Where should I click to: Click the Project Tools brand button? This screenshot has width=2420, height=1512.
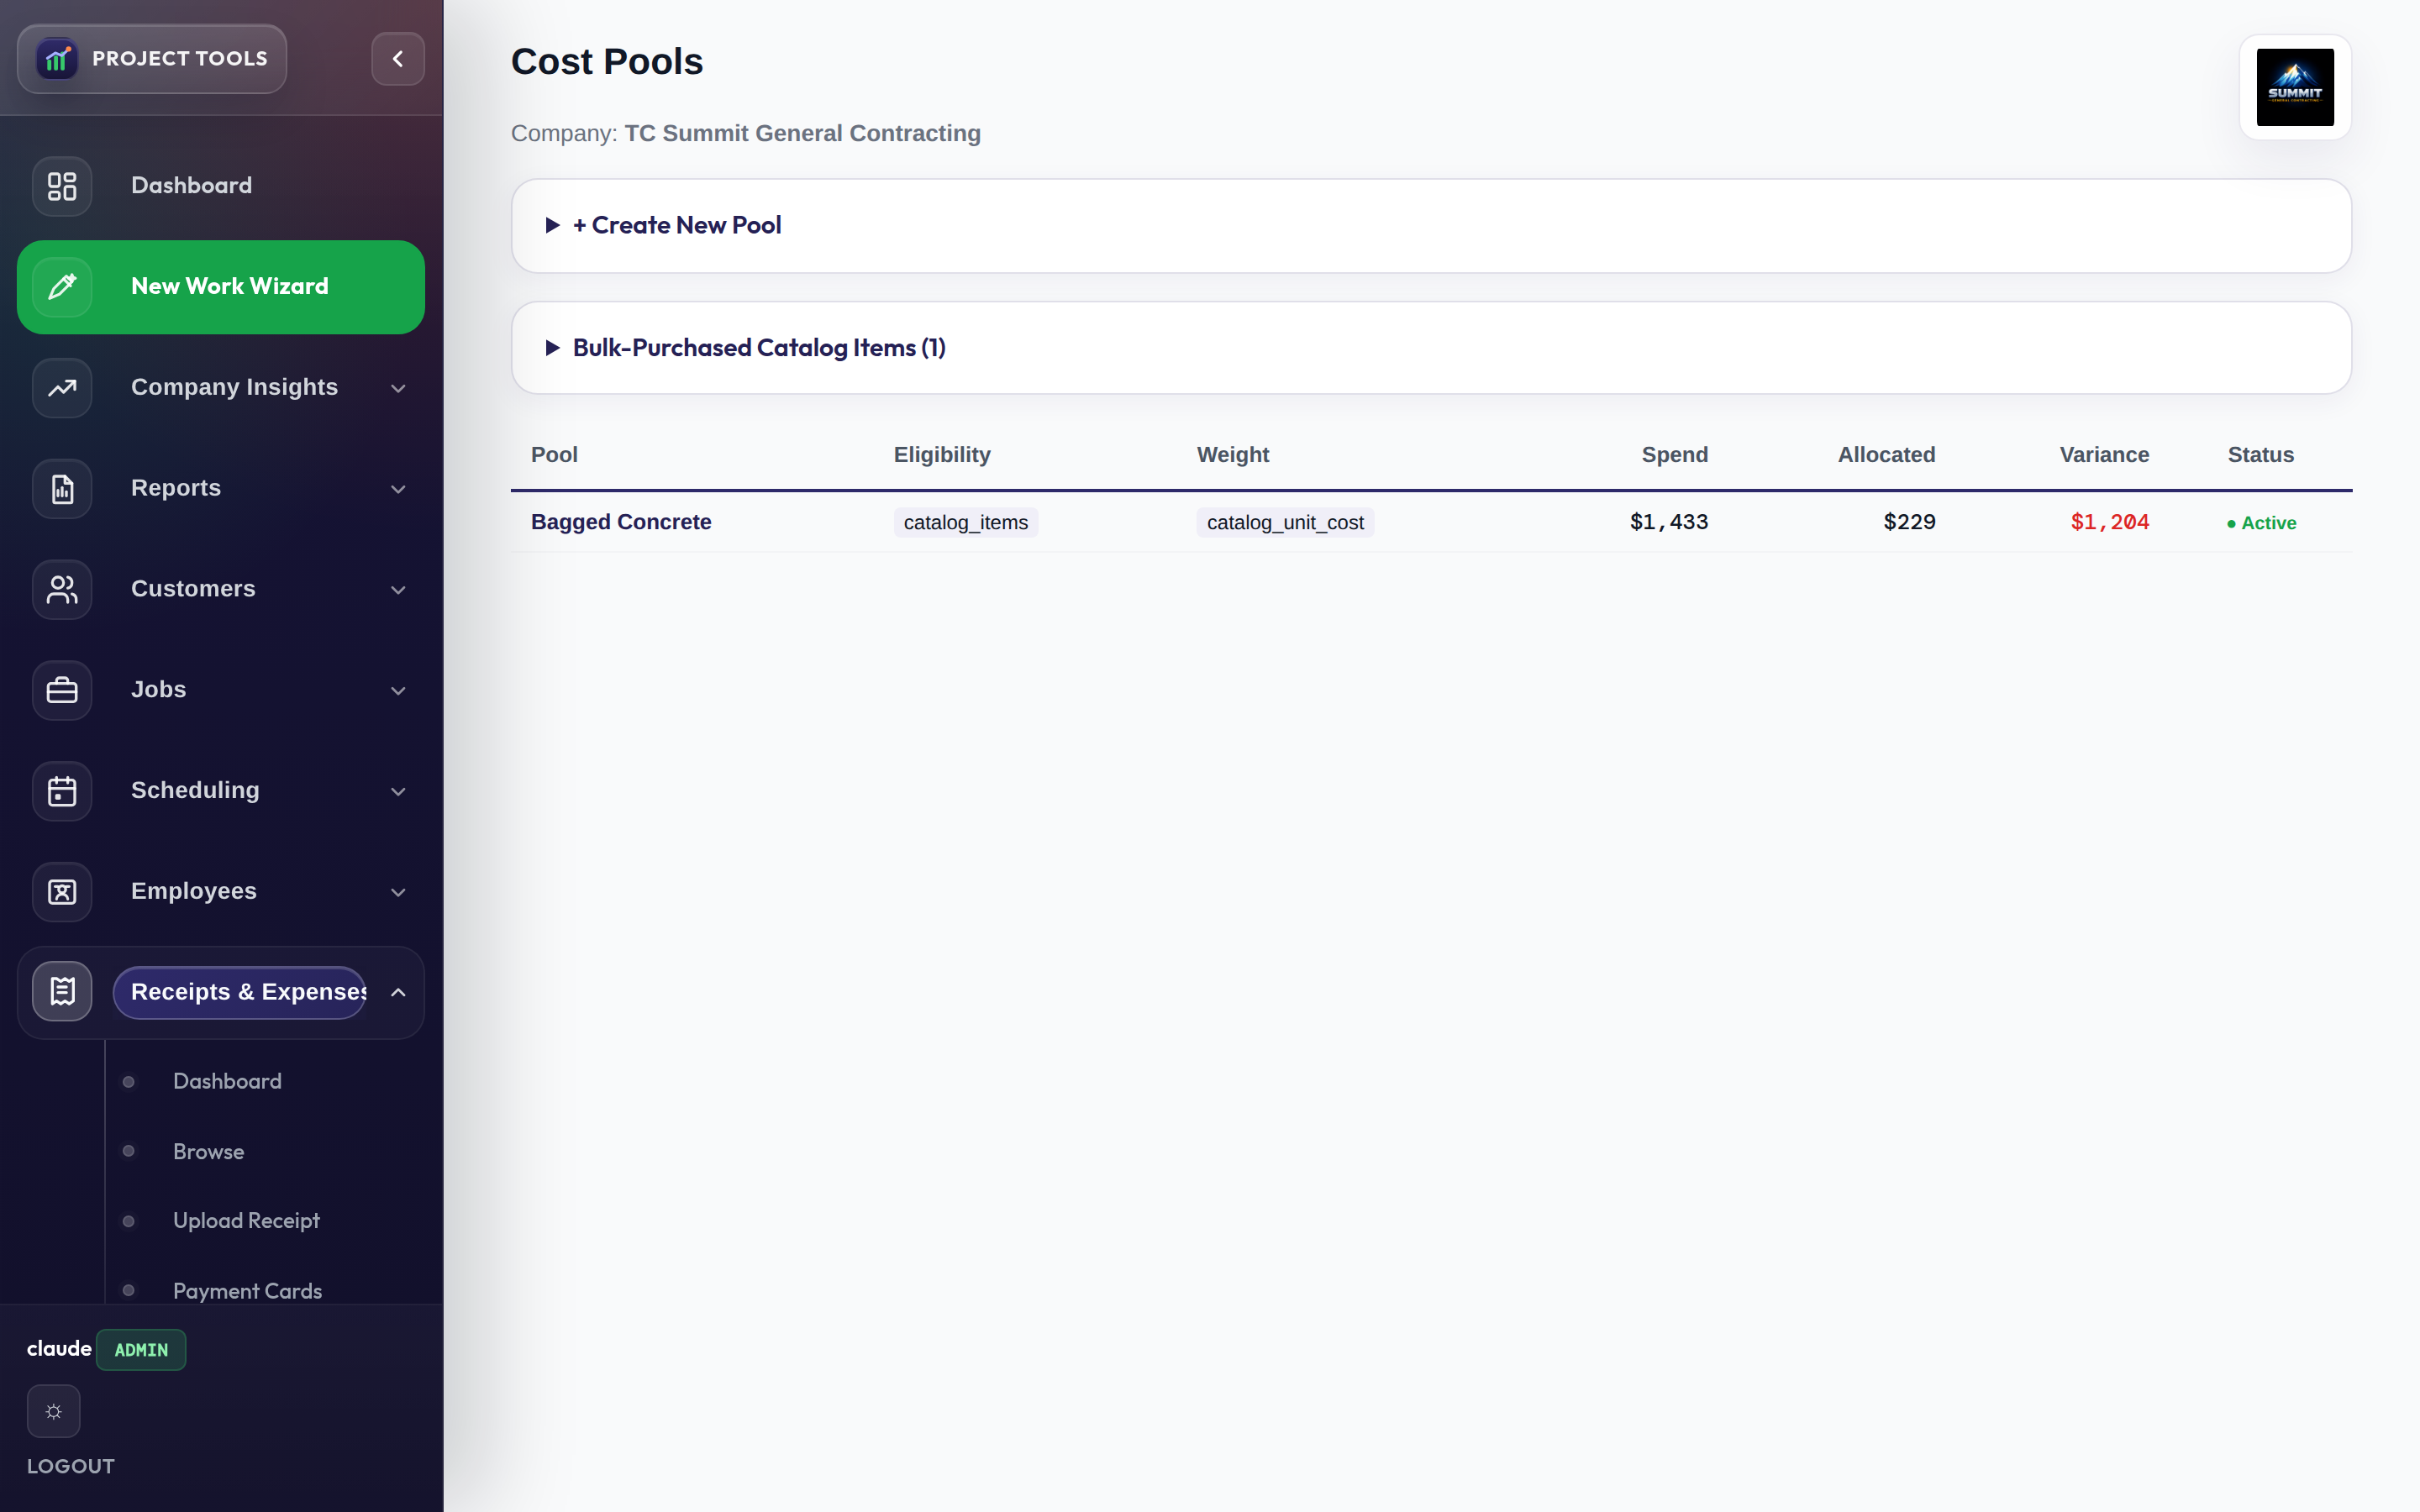point(152,59)
